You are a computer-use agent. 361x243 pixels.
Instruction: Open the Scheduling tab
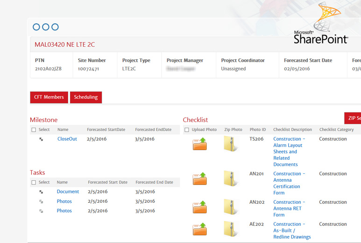[x=86, y=97]
